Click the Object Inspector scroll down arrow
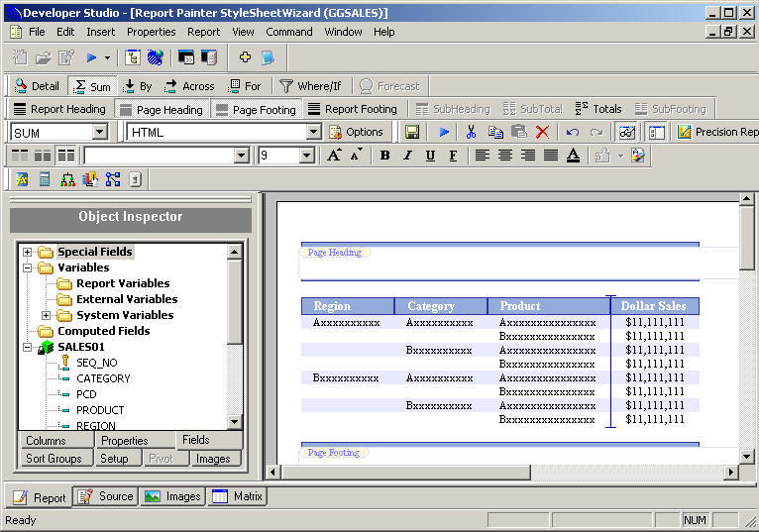Viewport: 759px width, 532px height. (234, 422)
